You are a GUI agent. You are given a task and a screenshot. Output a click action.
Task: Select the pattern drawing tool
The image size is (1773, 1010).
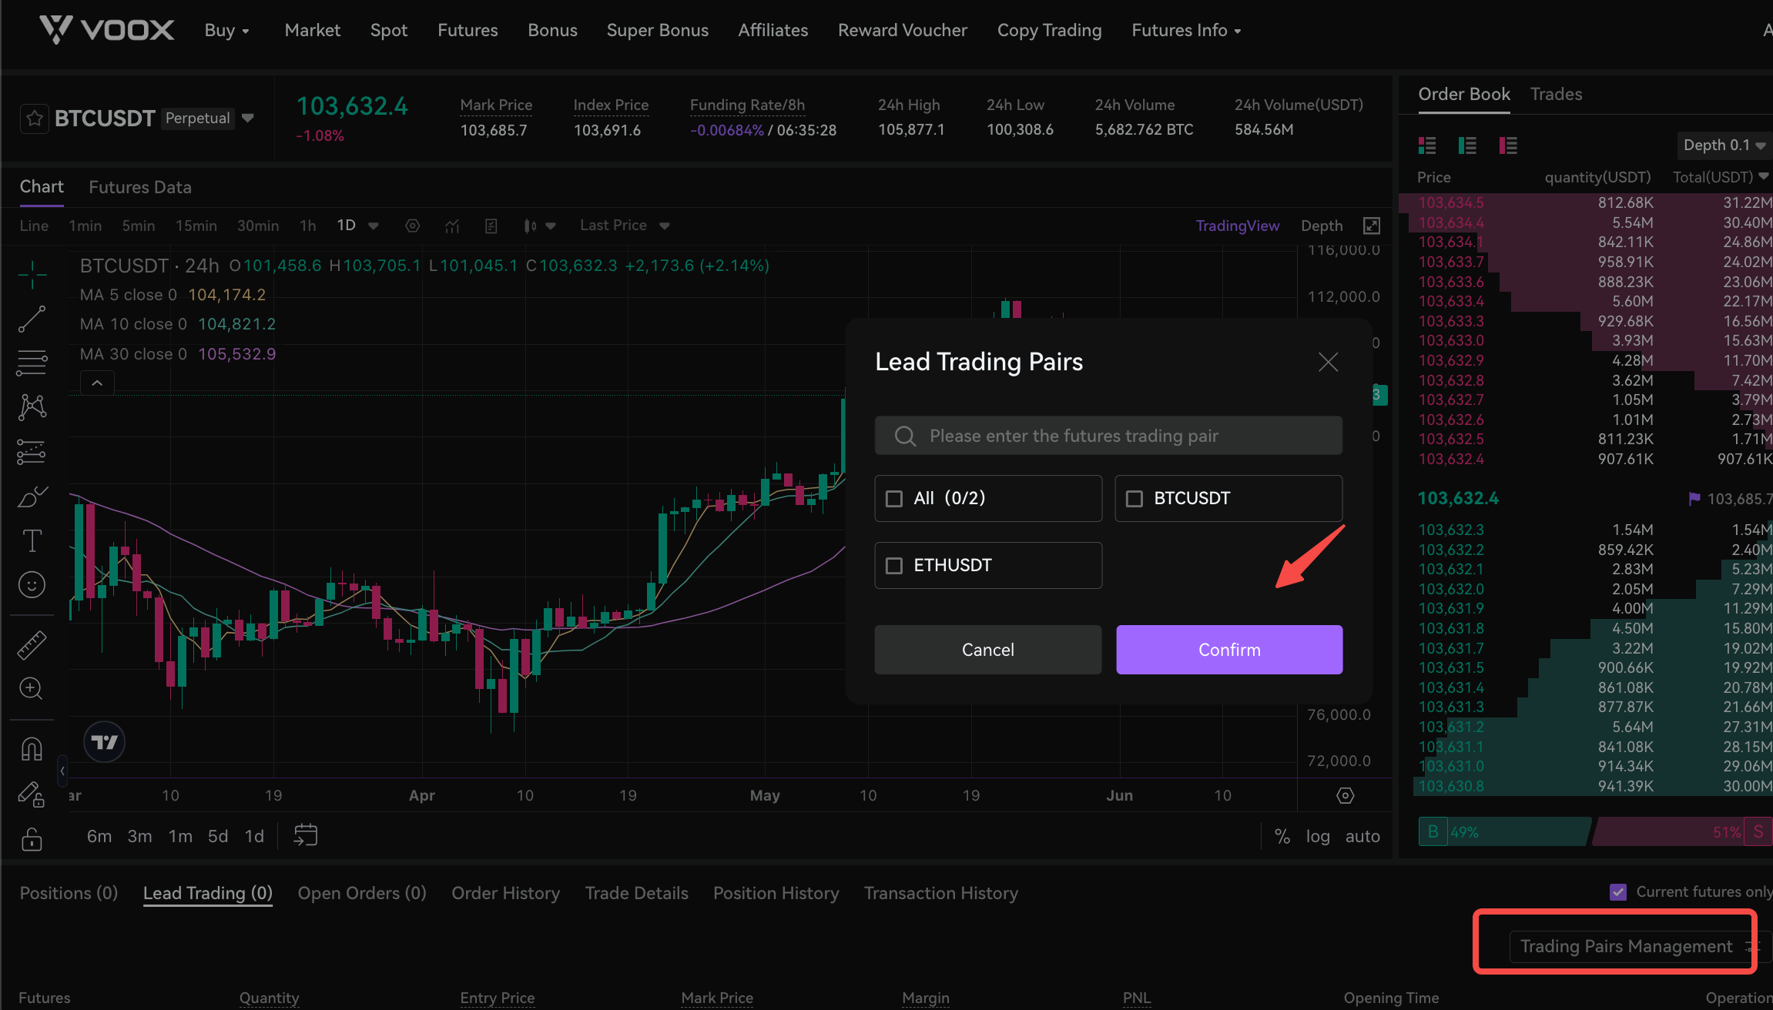(x=32, y=407)
